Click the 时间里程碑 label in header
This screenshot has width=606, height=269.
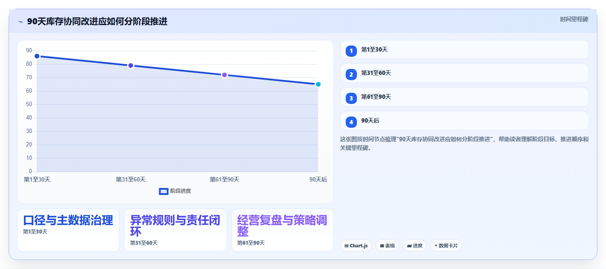click(574, 19)
